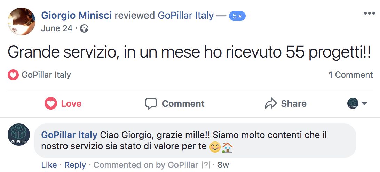Screen dimensions: 380x172
Task: Click the 5 star rating badge
Action: pyautogui.click(x=237, y=16)
